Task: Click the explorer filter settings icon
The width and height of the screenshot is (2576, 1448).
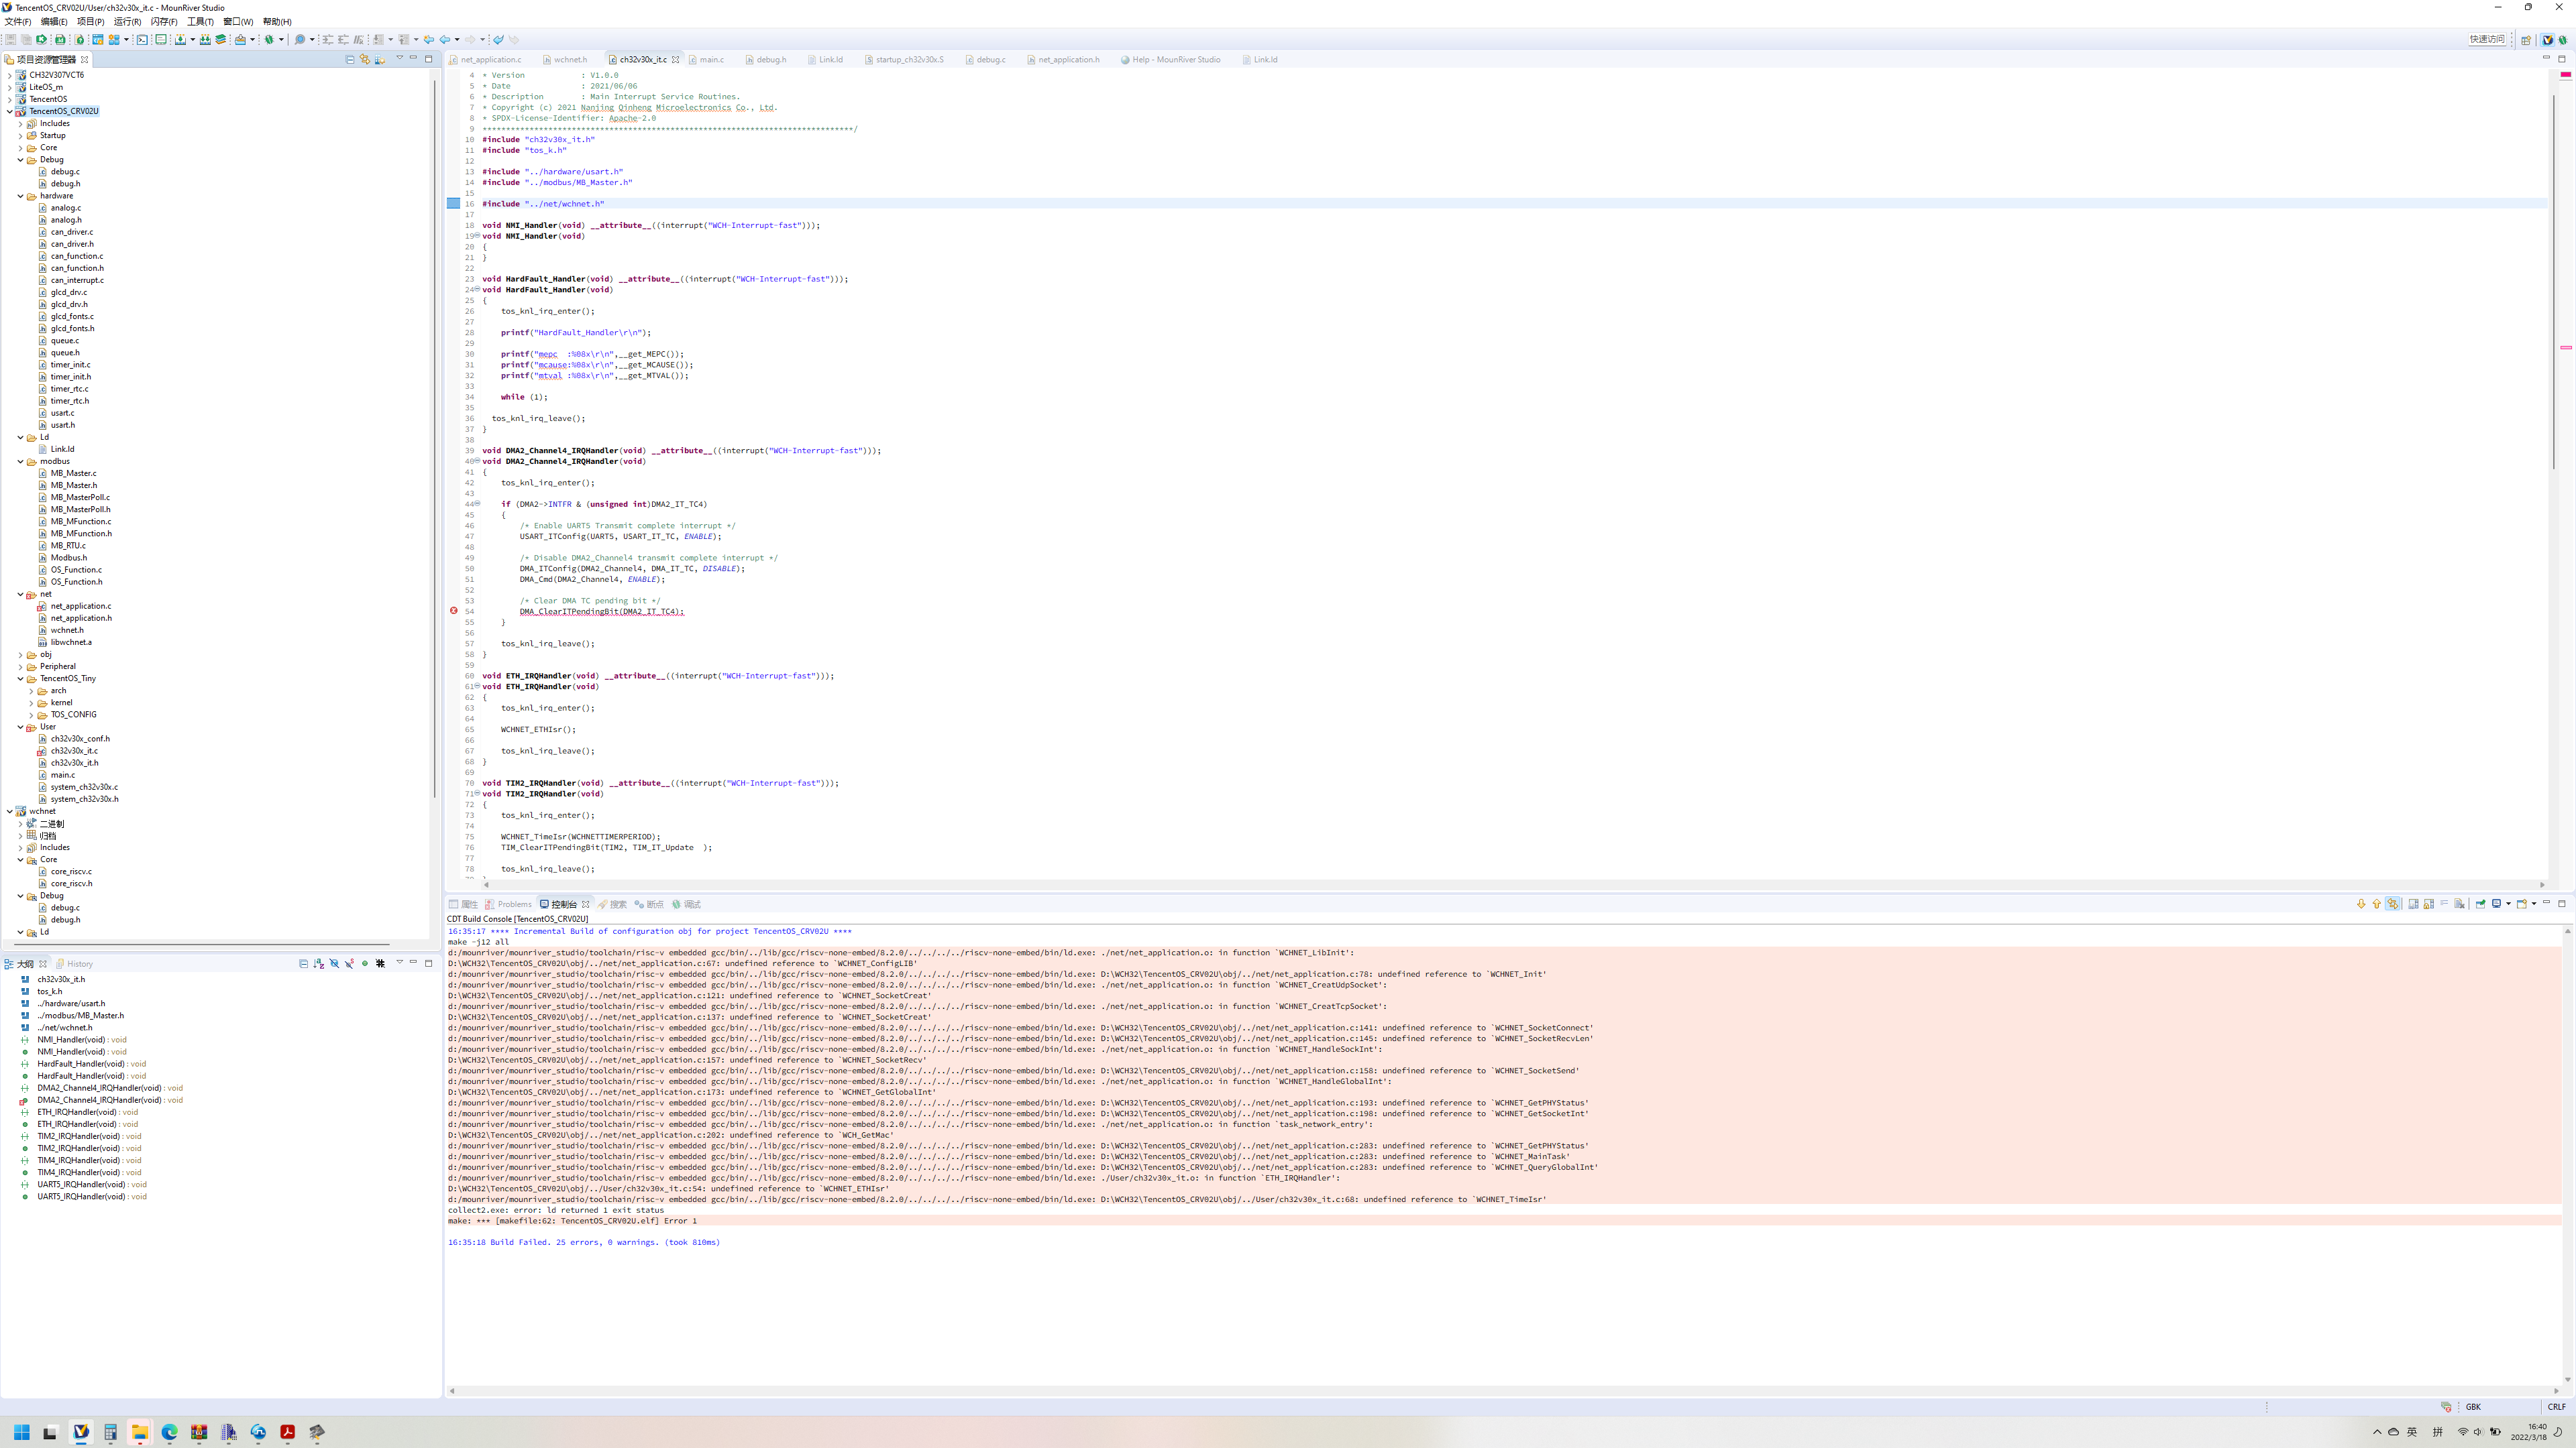Action: coord(380,59)
